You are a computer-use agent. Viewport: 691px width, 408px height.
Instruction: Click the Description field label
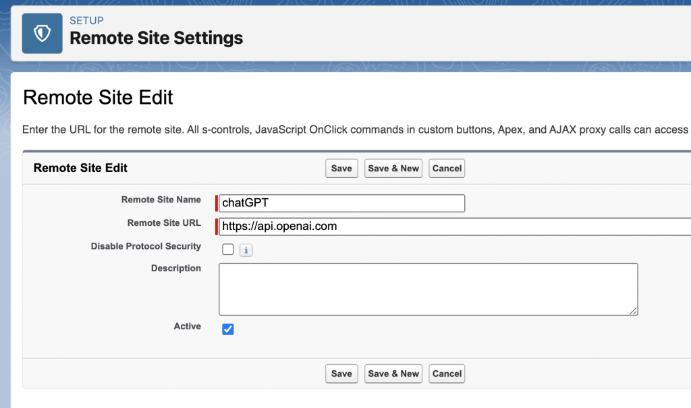click(175, 268)
